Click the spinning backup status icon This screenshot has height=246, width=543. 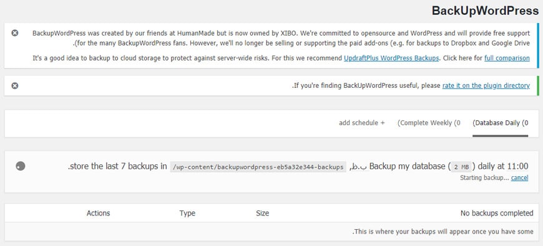click(21, 166)
